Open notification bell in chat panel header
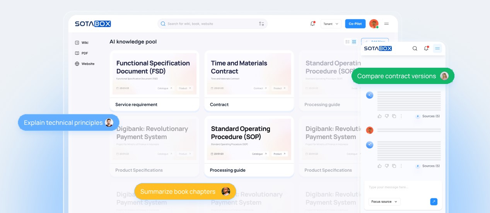Viewport: 490px width, 213px height. pyautogui.click(x=426, y=49)
